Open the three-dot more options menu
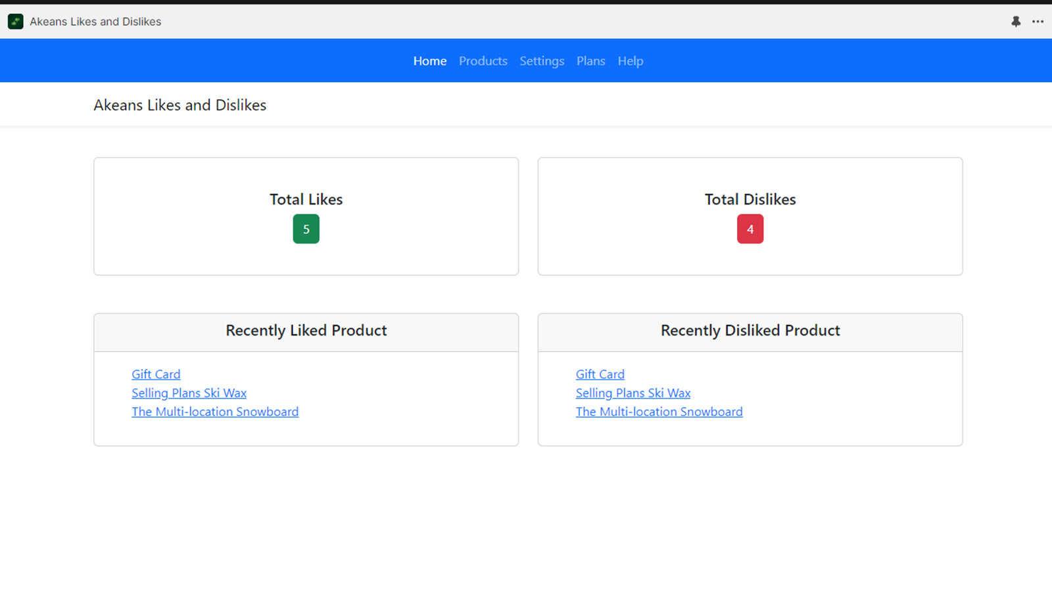 1038,22
